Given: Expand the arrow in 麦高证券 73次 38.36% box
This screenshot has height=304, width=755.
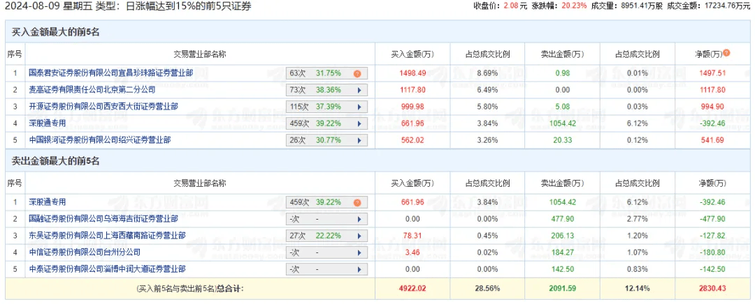Looking at the screenshot, I should [359, 90].
